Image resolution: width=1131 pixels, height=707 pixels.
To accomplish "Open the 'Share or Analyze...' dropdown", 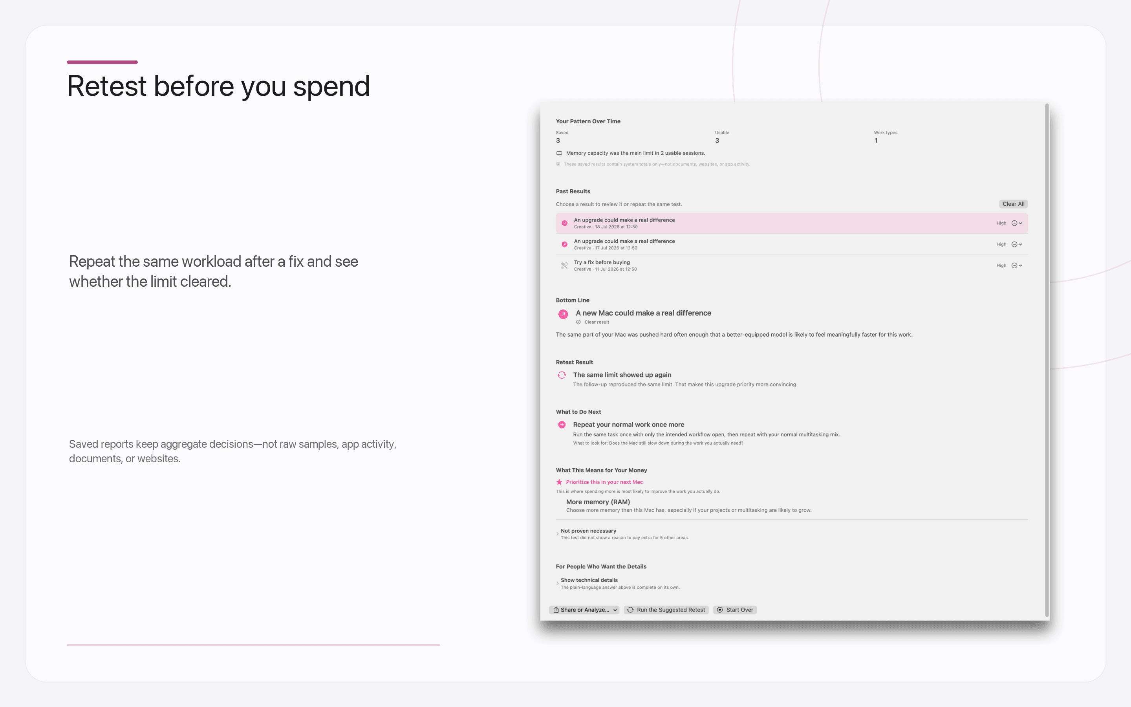I will click(x=584, y=610).
